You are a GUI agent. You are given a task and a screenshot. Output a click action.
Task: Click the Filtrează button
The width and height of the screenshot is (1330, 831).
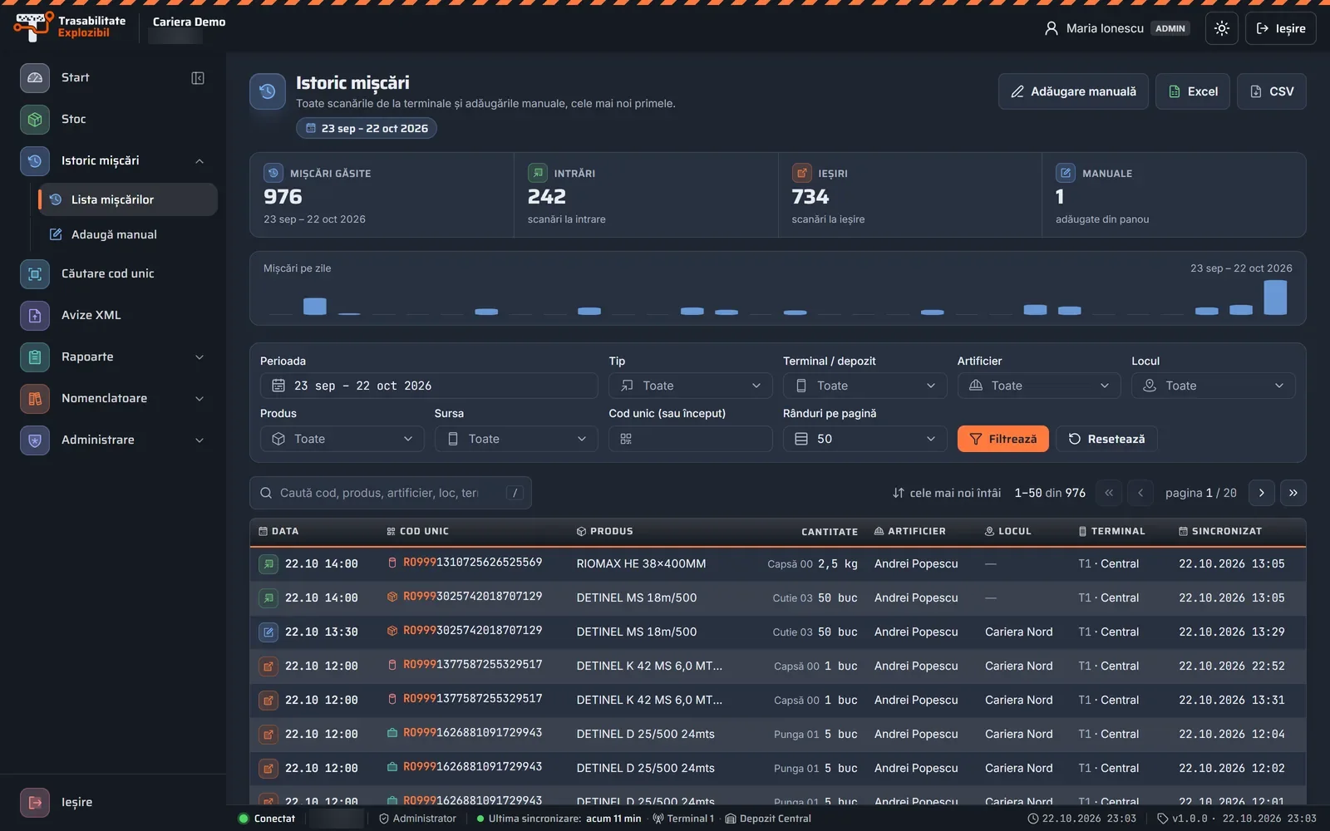pyautogui.click(x=1002, y=439)
